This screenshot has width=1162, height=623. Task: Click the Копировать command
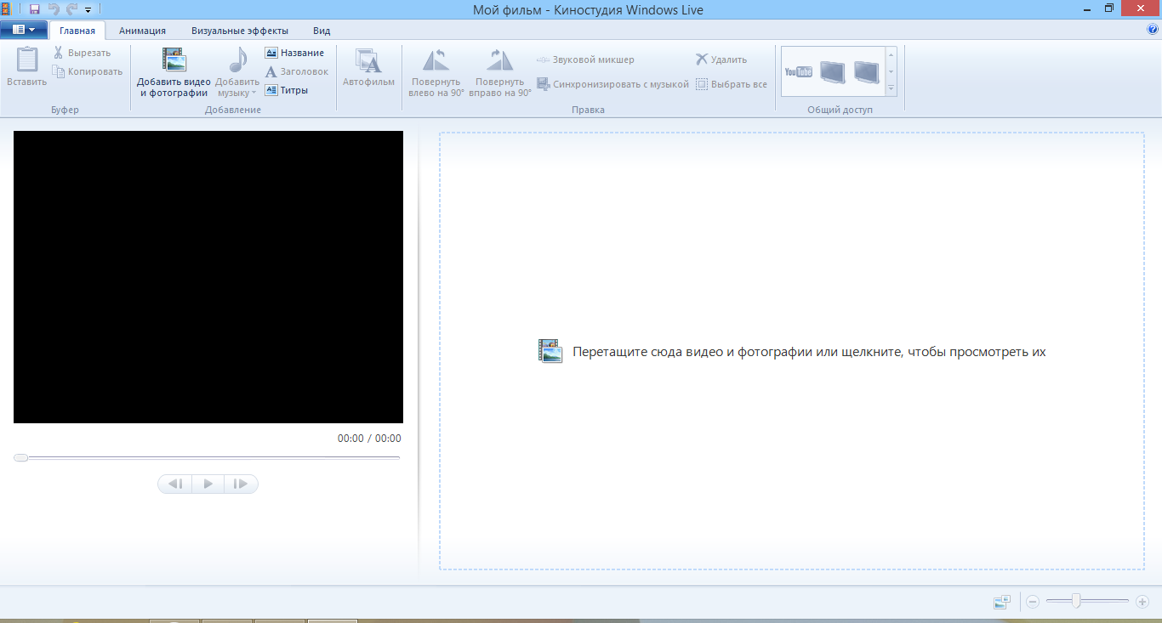coord(88,71)
